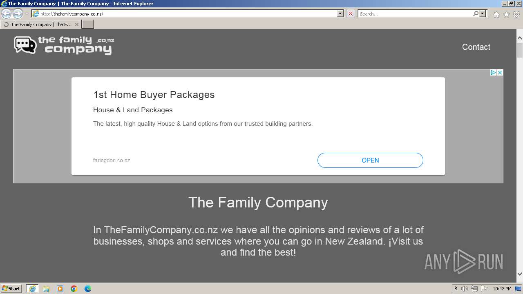Expand the address bar autocomplete dropdown
The width and height of the screenshot is (523, 294).
click(340, 13)
